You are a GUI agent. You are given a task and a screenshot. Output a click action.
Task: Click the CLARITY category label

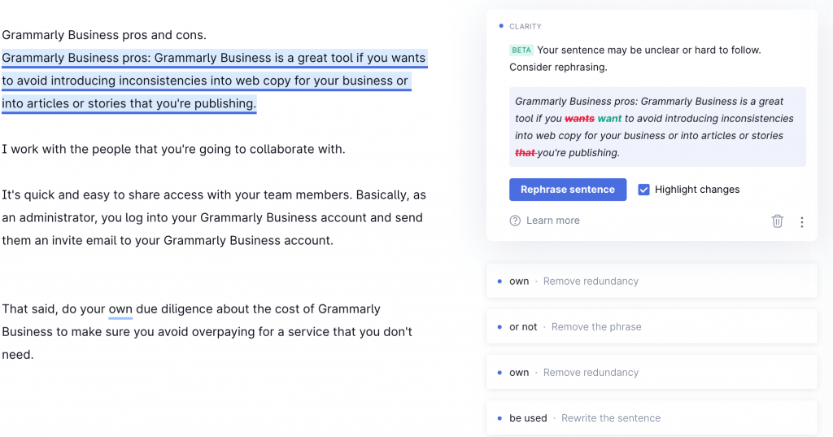coord(526,27)
